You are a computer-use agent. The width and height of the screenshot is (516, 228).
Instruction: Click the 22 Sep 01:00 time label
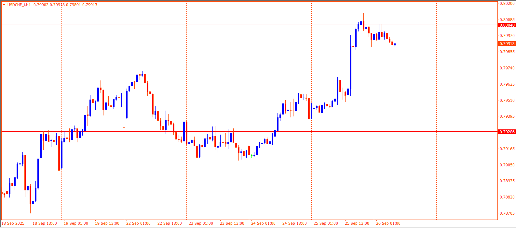138,223
